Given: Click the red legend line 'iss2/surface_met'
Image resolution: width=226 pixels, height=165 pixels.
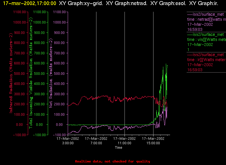Looking at the screenshot, I should click(x=205, y=55).
